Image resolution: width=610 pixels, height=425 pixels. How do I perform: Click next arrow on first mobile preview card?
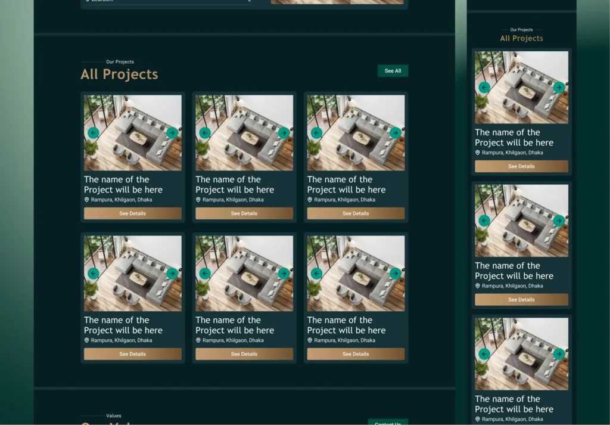pos(558,88)
